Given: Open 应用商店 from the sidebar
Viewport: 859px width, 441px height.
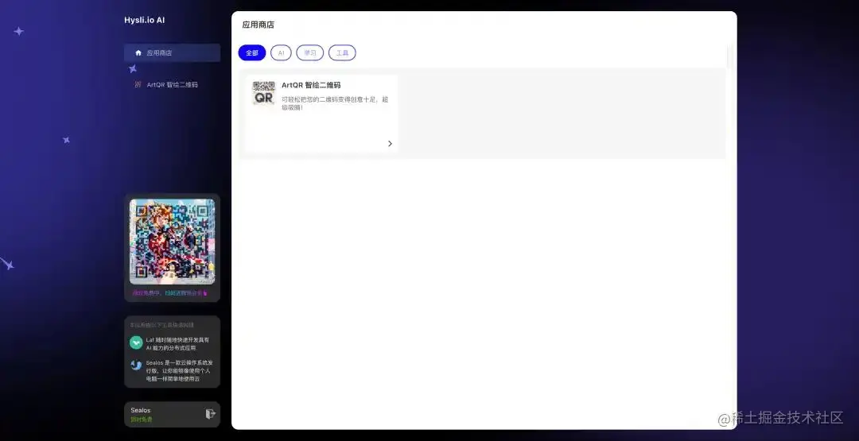Looking at the screenshot, I should click(x=172, y=53).
